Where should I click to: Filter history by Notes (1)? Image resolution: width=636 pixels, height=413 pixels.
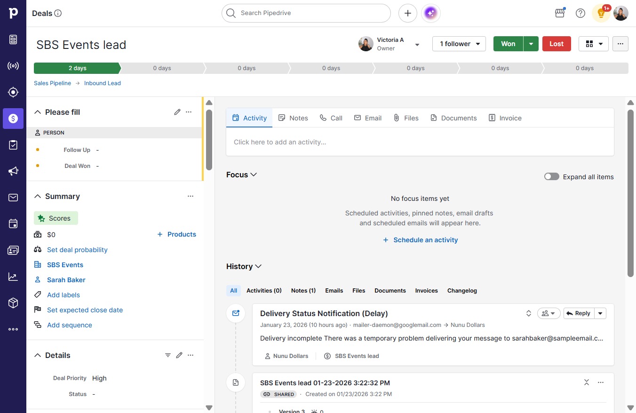(x=303, y=291)
